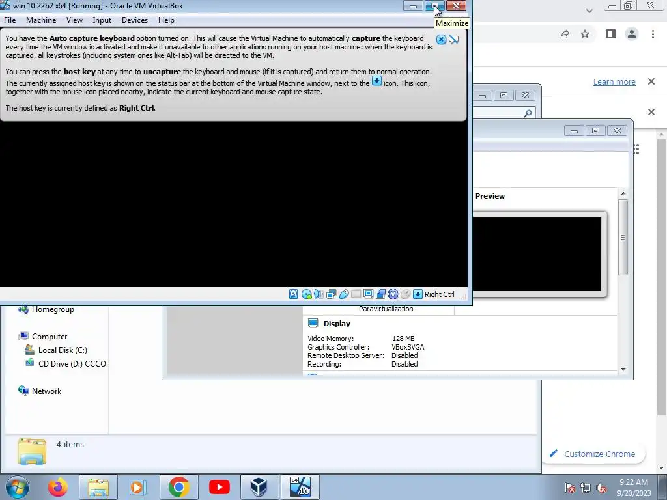
Task: Open the Help menu
Action: point(166,20)
